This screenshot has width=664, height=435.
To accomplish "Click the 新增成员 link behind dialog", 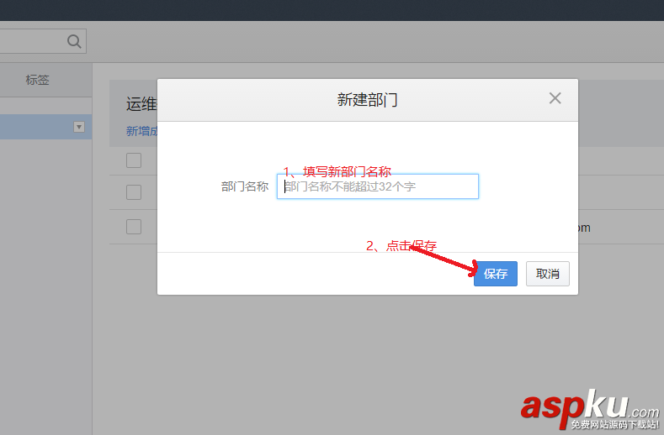I will (x=142, y=131).
